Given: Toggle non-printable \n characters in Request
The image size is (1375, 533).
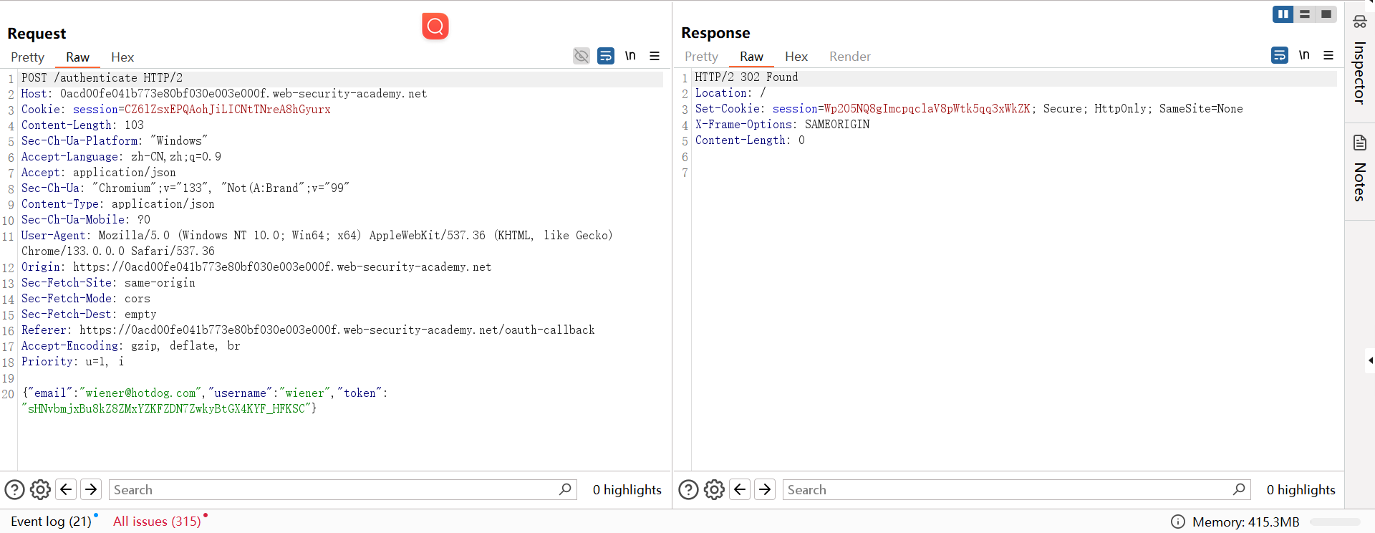Looking at the screenshot, I should (630, 56).
